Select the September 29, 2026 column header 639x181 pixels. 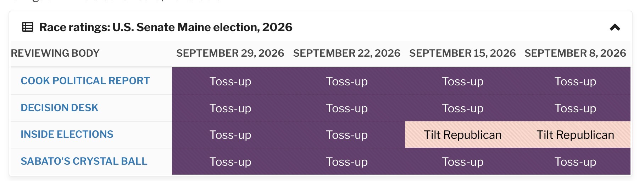pos(230,53)
